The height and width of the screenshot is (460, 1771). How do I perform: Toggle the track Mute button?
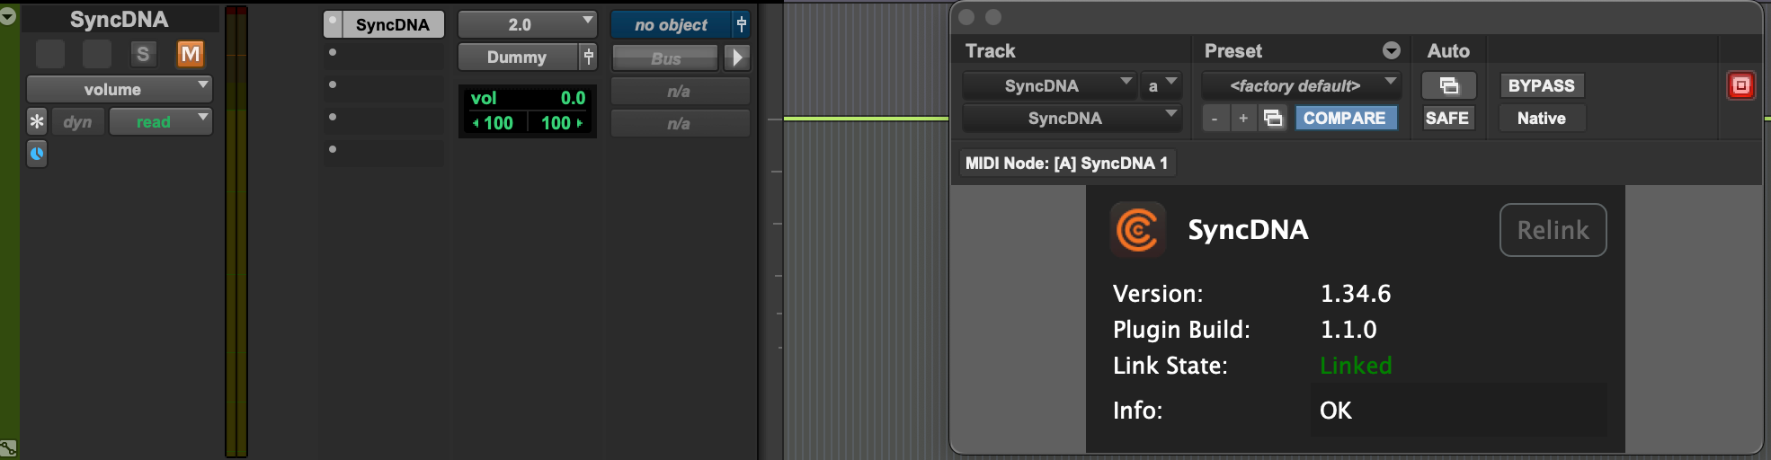click(190, 54)
